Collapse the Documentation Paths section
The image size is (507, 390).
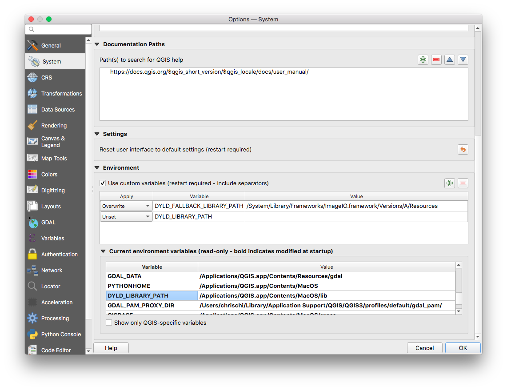[97, 44]
